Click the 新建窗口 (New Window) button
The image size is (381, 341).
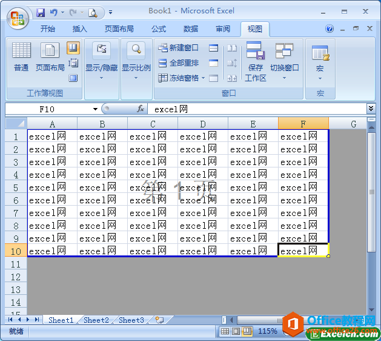pos(178,48)
